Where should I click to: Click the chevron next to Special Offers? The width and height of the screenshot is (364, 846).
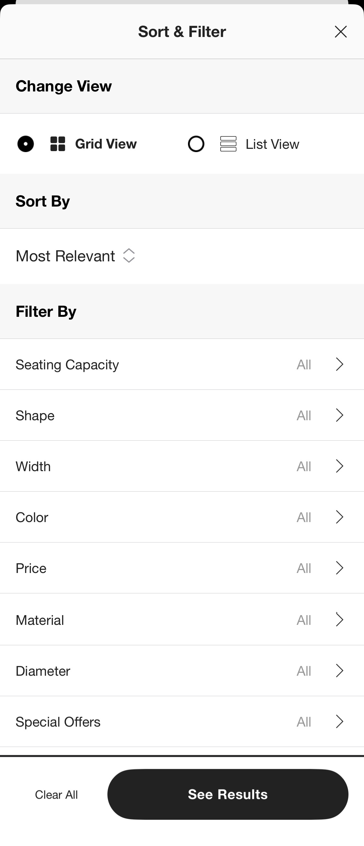pos(339,721)
